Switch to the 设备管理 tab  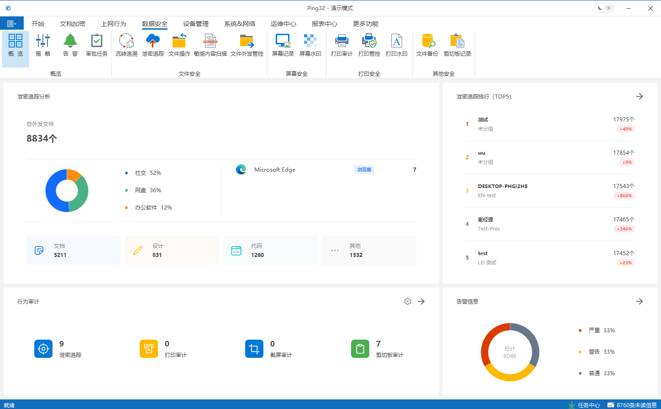click(195, 24)
